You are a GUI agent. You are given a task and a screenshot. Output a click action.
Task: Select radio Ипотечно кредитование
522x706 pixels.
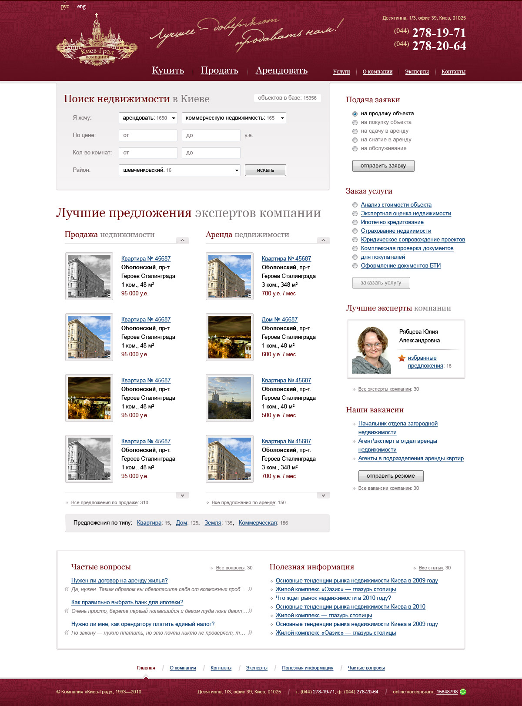click(x=355, y=222)
